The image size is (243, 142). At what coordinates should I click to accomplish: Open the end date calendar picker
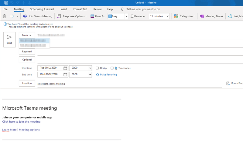(x=65, y=74)
